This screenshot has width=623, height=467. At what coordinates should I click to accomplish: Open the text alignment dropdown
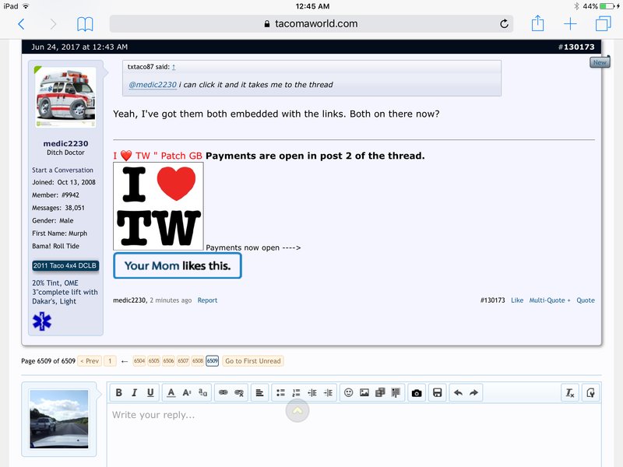pos(259,393)
